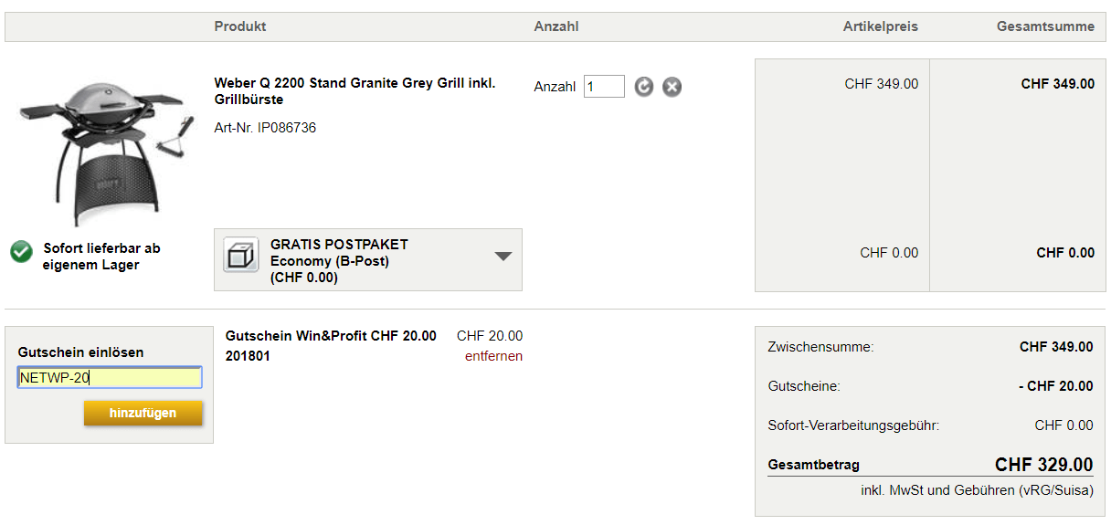This screenshot has height=525, width=1111.
Task: Click the Gutschein code input field
Action: point(110,378)
